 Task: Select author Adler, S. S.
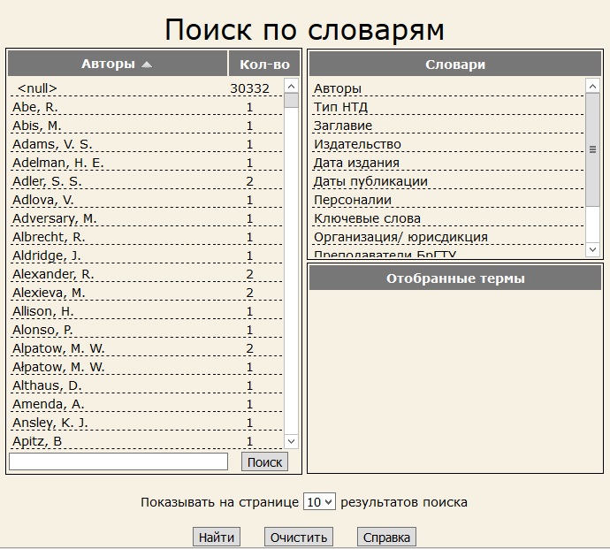click(47, 181)
